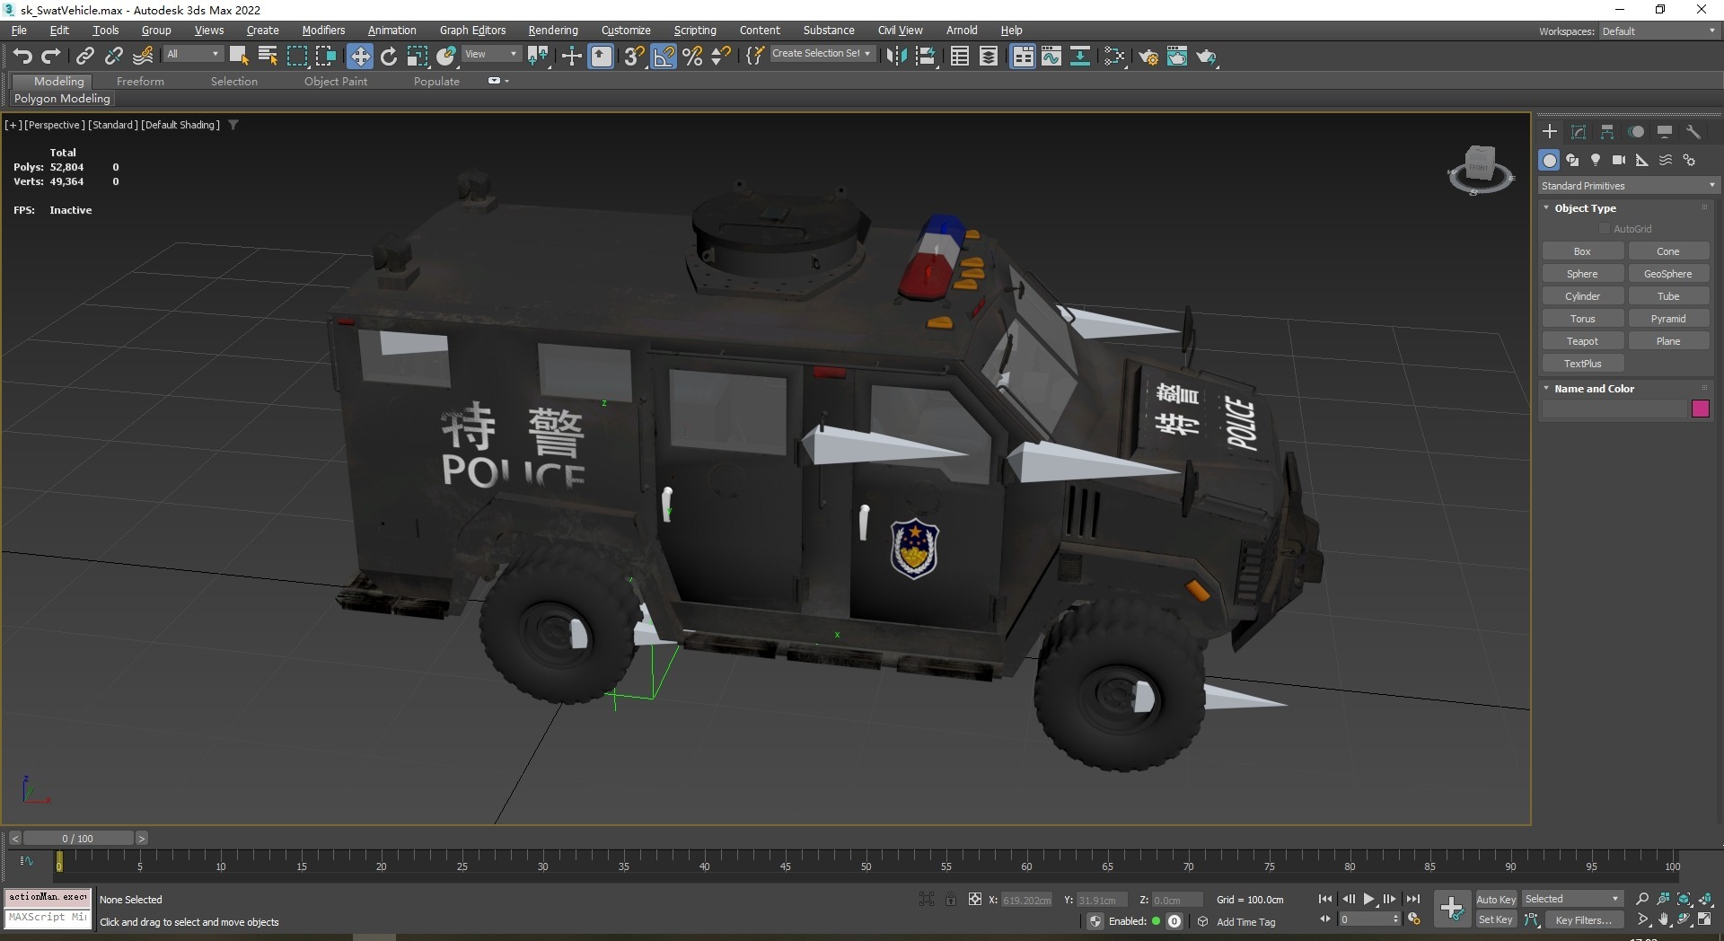Toggle Spinner Snap

(x=721, y=56)
